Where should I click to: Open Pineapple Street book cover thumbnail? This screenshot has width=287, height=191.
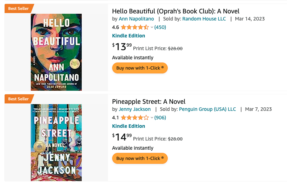pos(56,143)
